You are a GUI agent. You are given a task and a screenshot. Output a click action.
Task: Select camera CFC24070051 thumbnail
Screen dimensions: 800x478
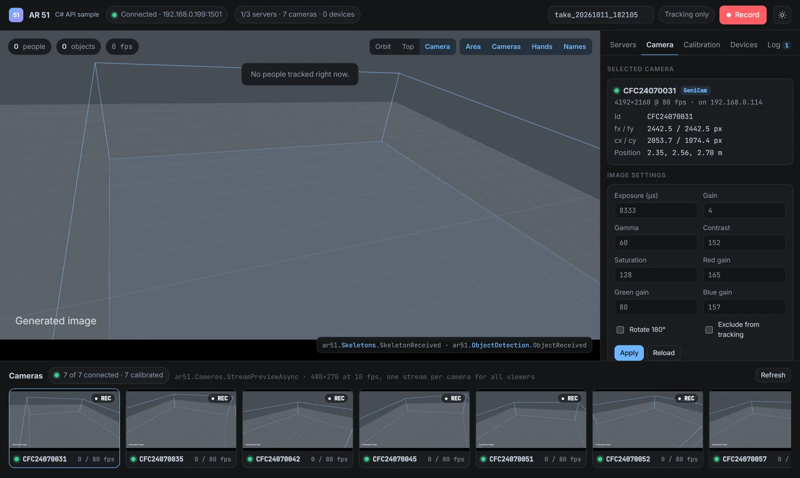coord(531,428)
